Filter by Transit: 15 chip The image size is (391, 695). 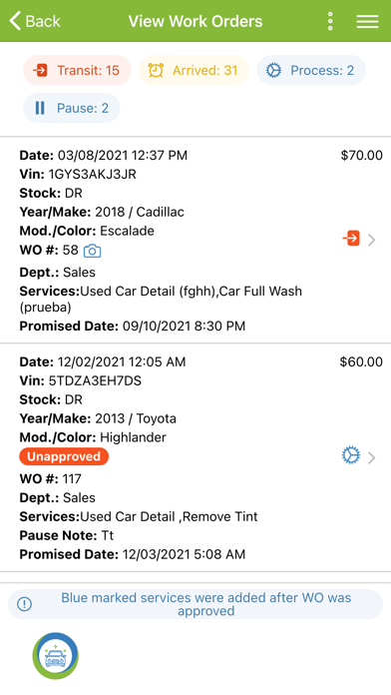(x=77, y=70)
